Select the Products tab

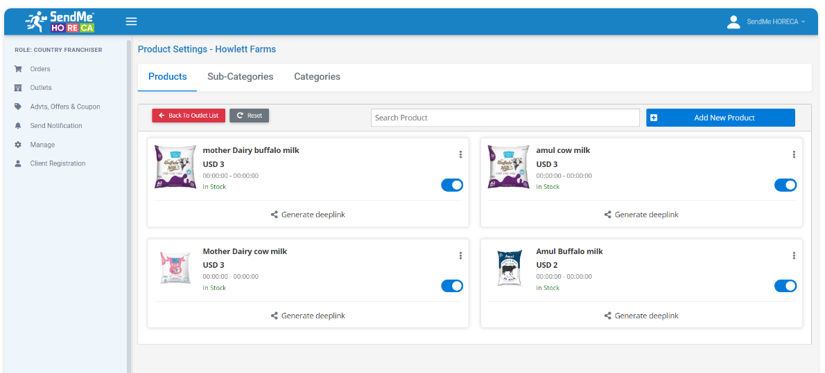(x=167, y=77)
